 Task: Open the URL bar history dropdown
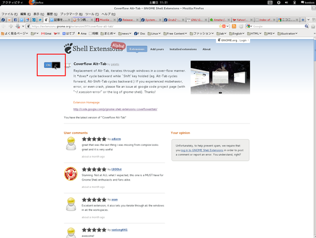[227, 26]
